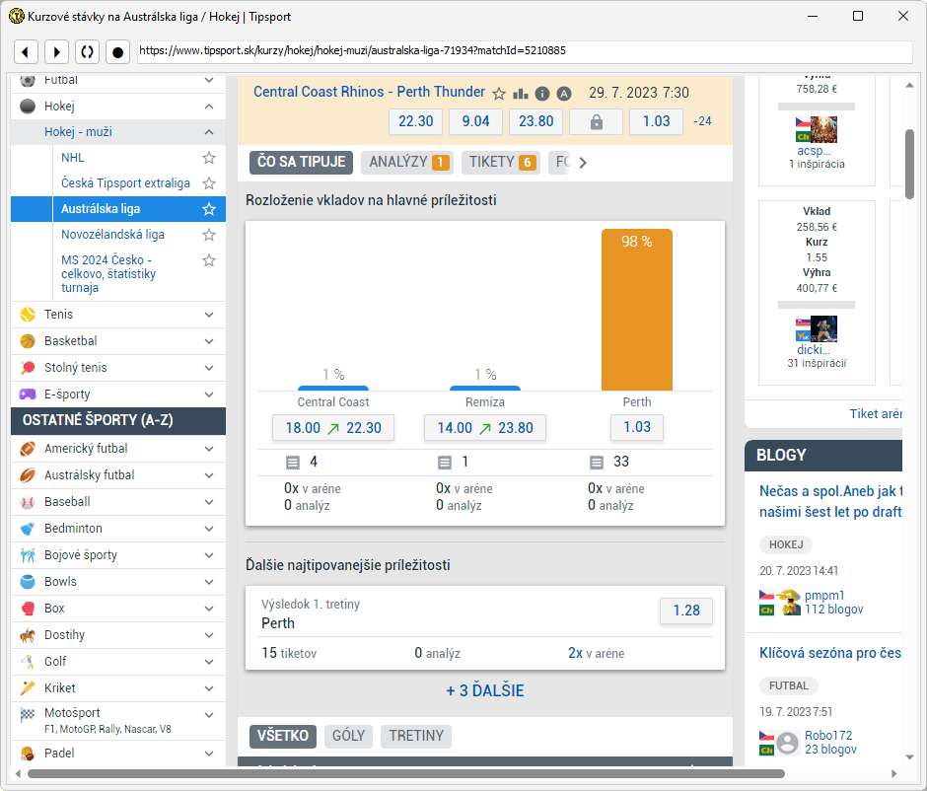This screenshot has height=791, width=927.
Task: Collapse the Hokej - muži subsection chevron
Action: tap(209, 132)
